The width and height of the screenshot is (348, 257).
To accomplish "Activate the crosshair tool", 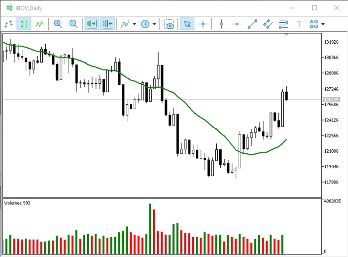I will tap(203, 24).
